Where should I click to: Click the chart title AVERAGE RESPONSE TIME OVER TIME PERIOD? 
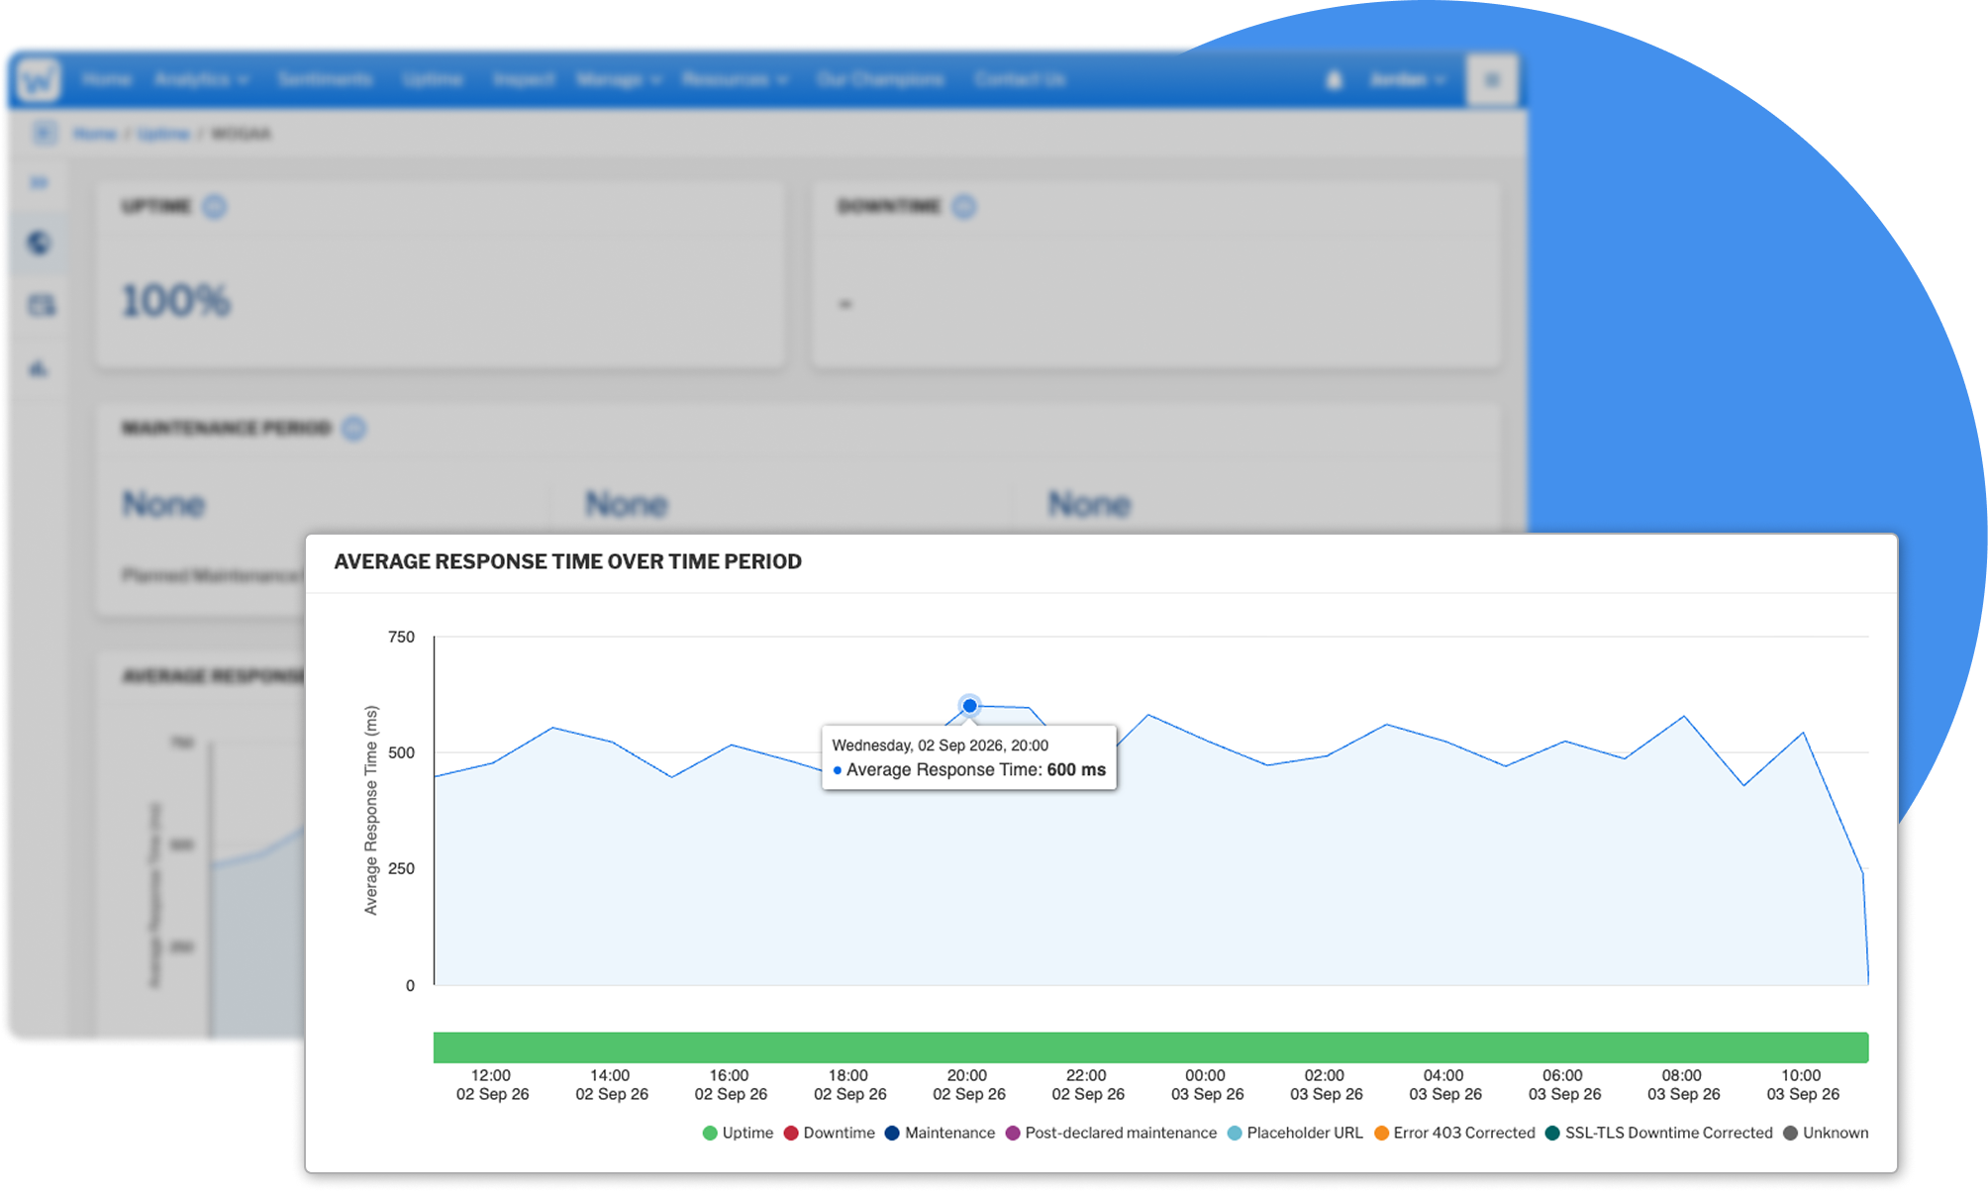(x=567, y=561)
